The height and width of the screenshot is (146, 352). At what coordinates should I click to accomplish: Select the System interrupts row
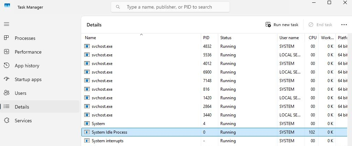(x=215, y=141)
